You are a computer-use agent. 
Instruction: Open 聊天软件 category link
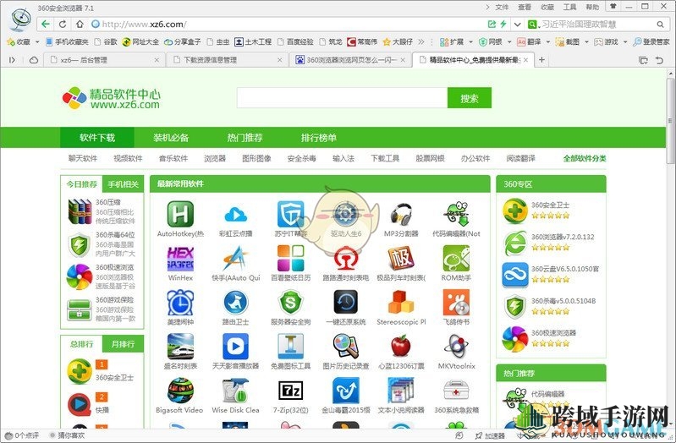tap(83, 158)
